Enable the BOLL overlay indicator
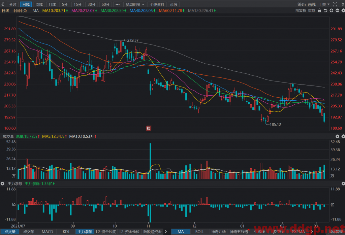This screenshot has height=235, width=345. click(199, 232)
